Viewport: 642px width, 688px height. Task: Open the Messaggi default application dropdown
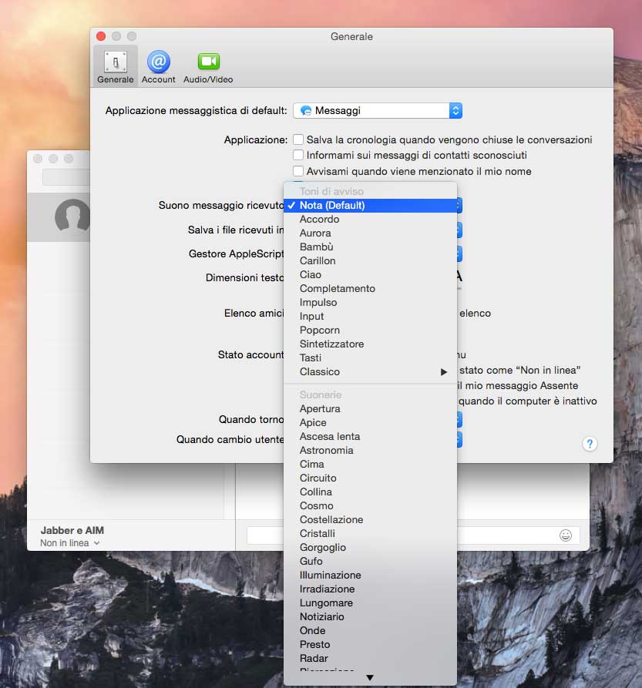tap(378, 111)
